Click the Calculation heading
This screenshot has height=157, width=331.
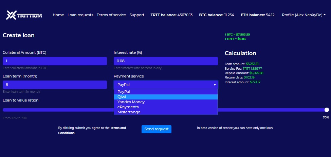point(240,53)
